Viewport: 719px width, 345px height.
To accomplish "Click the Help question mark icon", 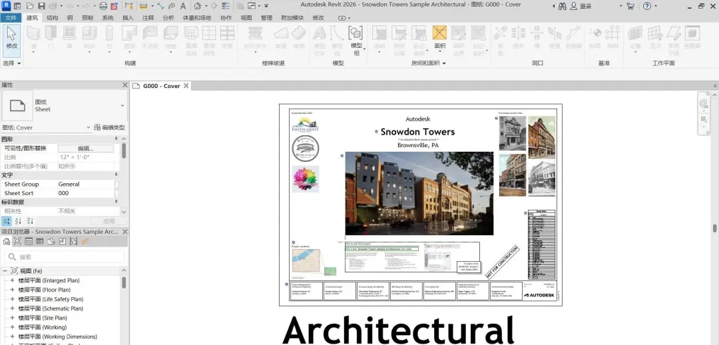I will [x=646, y=6].
